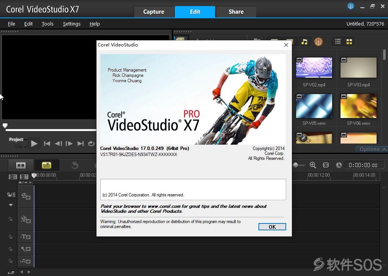The image size is (388, 276).
Task: Toggle lock for the Music track
Action: coord(11,261)
